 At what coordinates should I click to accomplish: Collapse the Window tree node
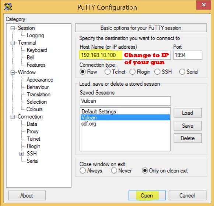click(13, 72)
